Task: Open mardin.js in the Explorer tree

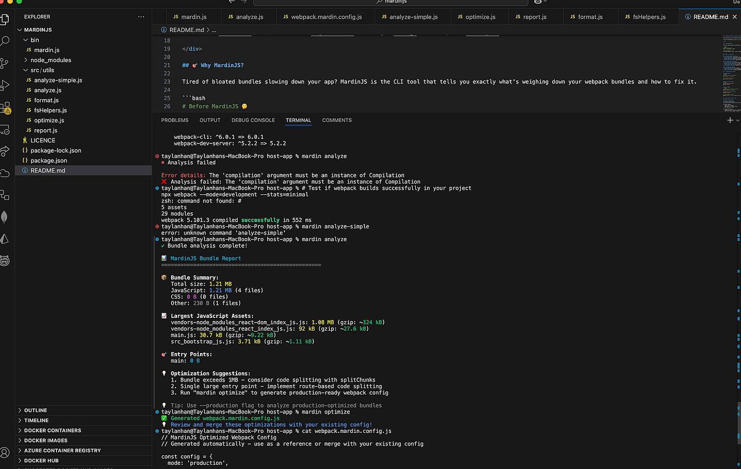Action: 84,50
